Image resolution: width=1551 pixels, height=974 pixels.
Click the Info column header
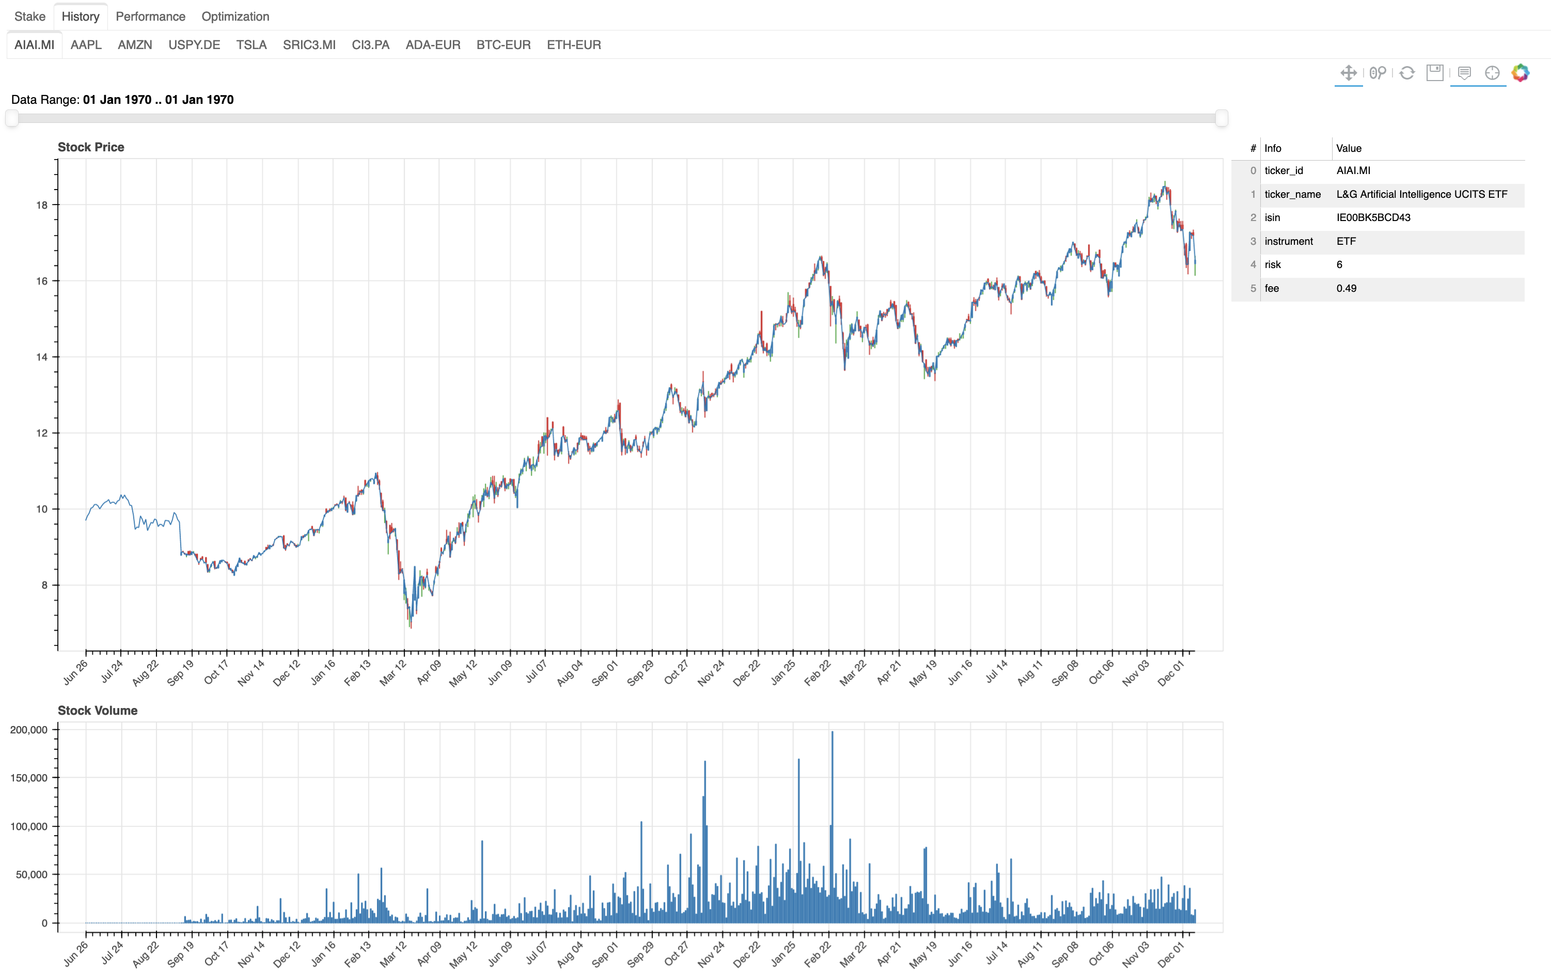coord(1272,148)
